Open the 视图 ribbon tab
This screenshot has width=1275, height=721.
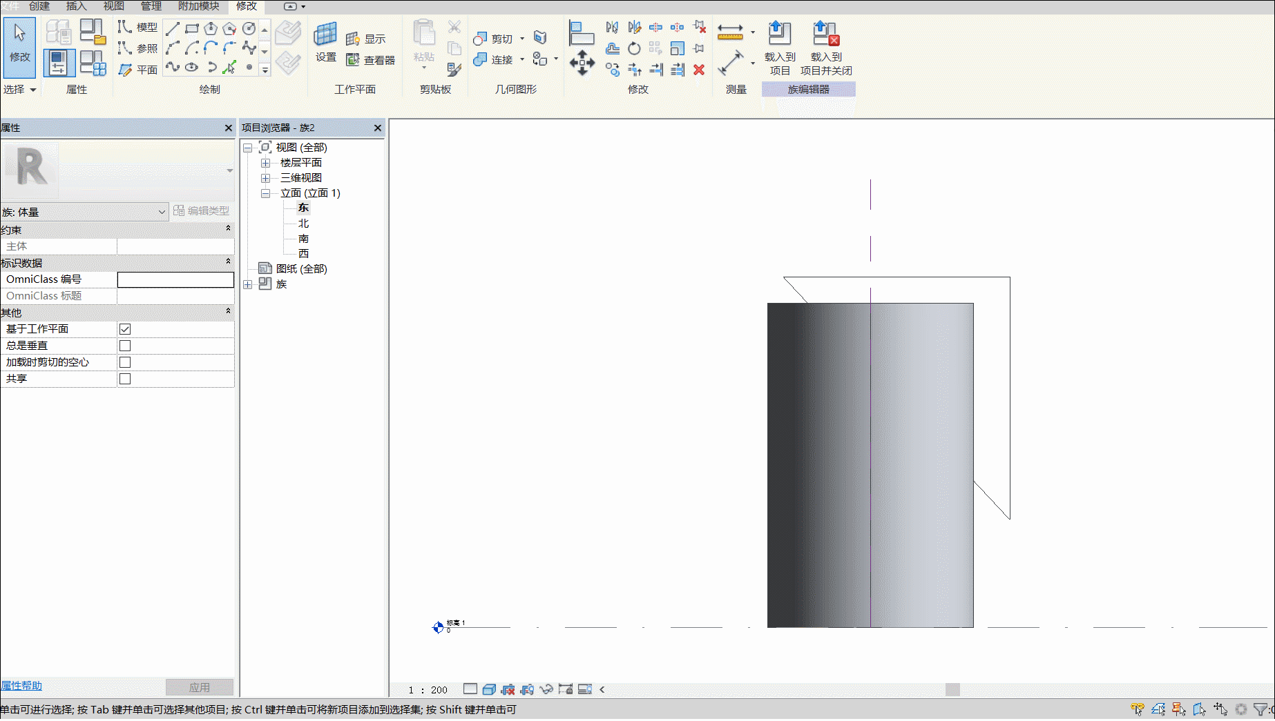(114, 6)
